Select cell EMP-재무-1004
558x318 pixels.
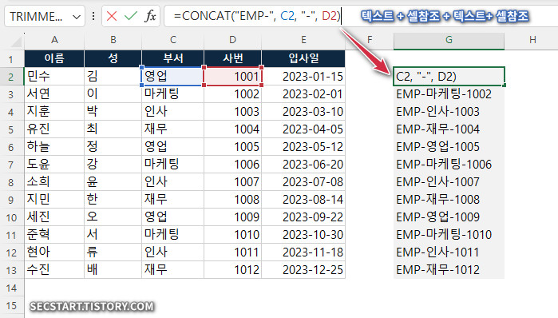449,129
